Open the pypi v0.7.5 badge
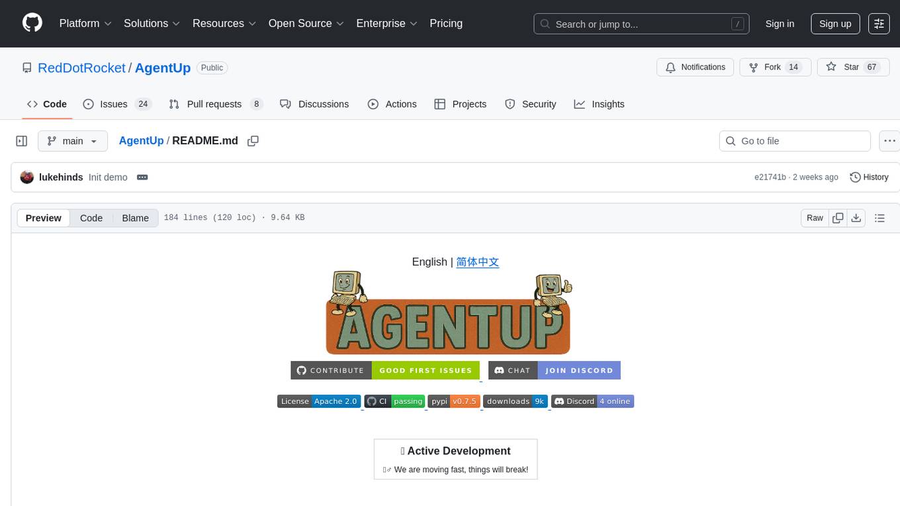 click(x=455, y=401)
